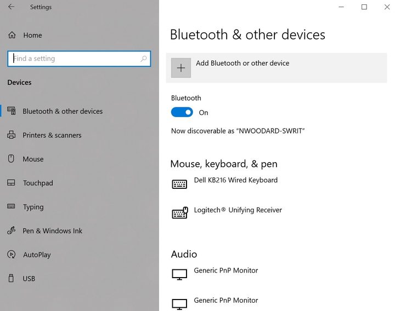The width and height of the screenshot is (395, 311).
Task: Turn off the Bluetooth toggle
Action: (182, 112)
